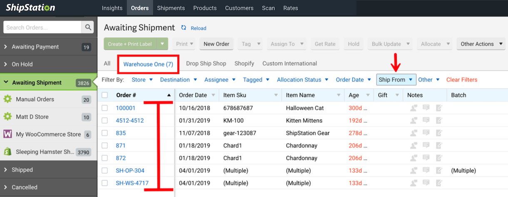Click edit note icon for order 872
Screen dimensions: 508x197
click(x=439, y=158)
